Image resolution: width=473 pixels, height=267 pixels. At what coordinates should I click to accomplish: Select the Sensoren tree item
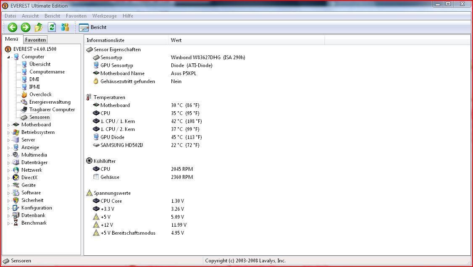click(39, 117)
